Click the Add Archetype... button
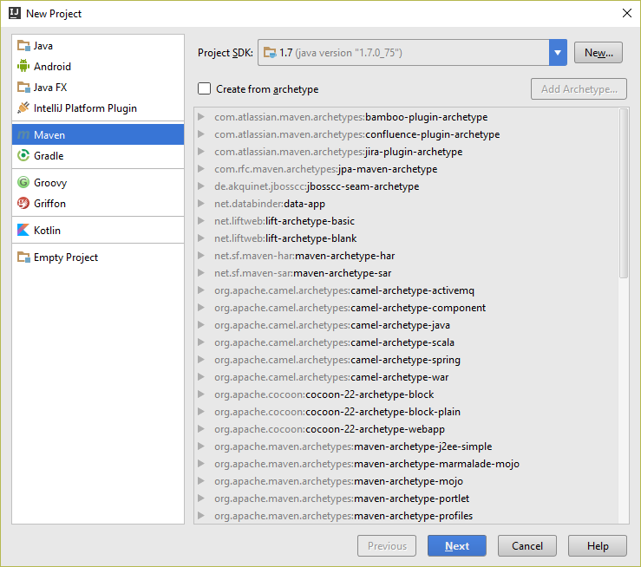 click(579, 88)
